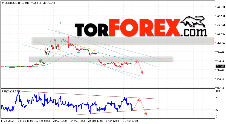Select the current price label 76.643
Viewport: 226px width, 124px height.
point(220,66)
